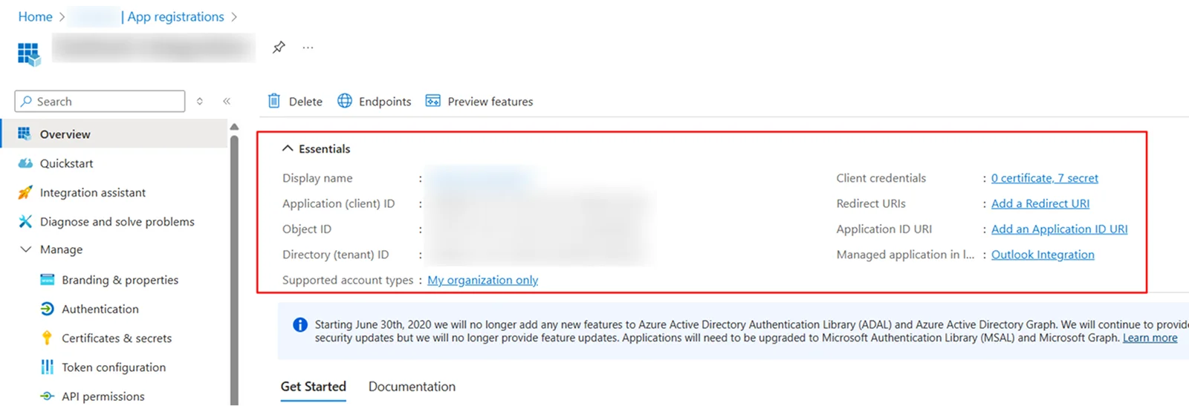The width and height of the screenshot is (1189, 406).
Task: Click the Authentication arrow icon
Action: coord(47,309)
